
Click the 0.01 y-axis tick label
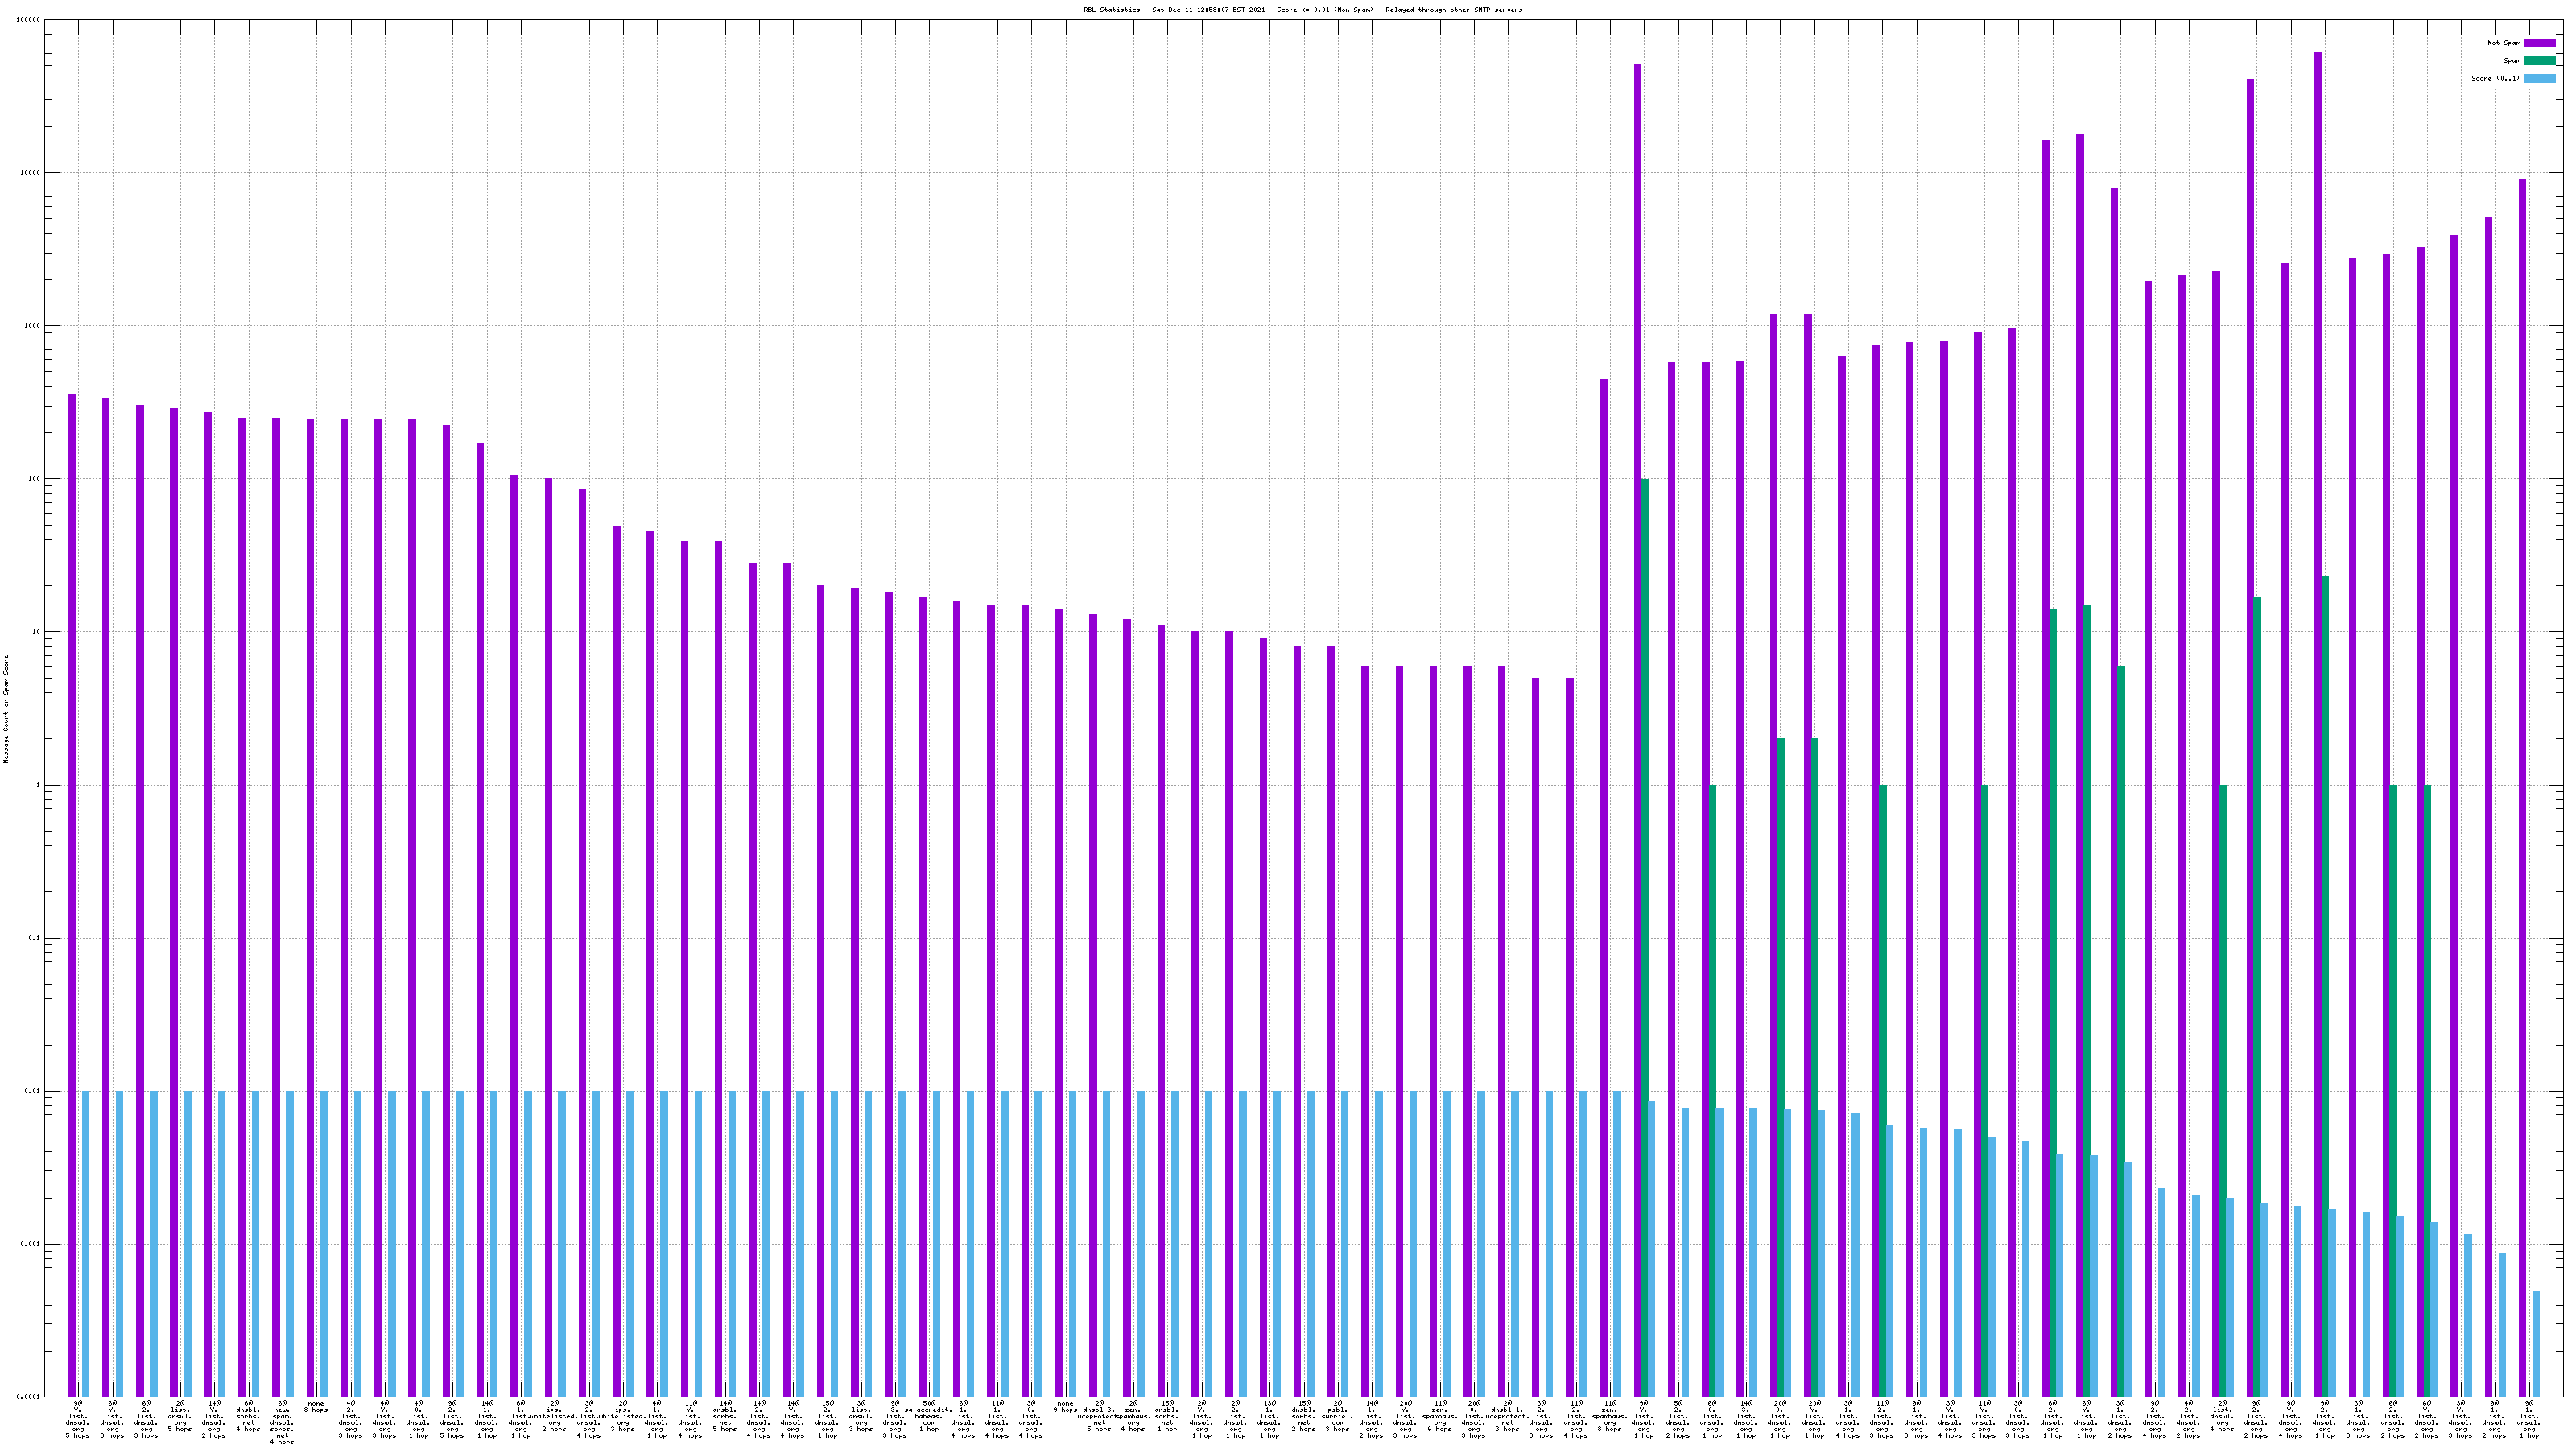(32, 1092)
